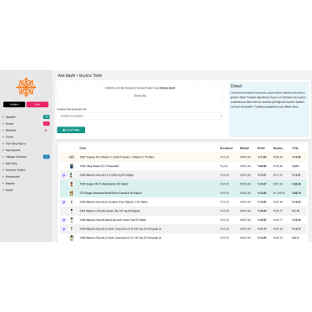Open the thumbnail for Nature's Bounty CLA 1000 mg
The width and height of the screenshot is (312, 312).
click(x=72, y=175)
